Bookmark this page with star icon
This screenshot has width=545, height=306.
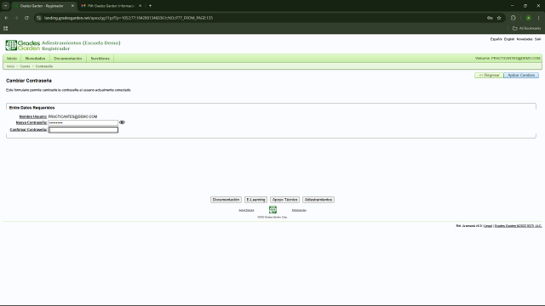click(499, 18)
